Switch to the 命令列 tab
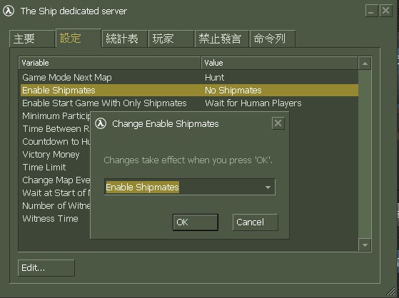The image size is (399, 298). pos(273,38)
